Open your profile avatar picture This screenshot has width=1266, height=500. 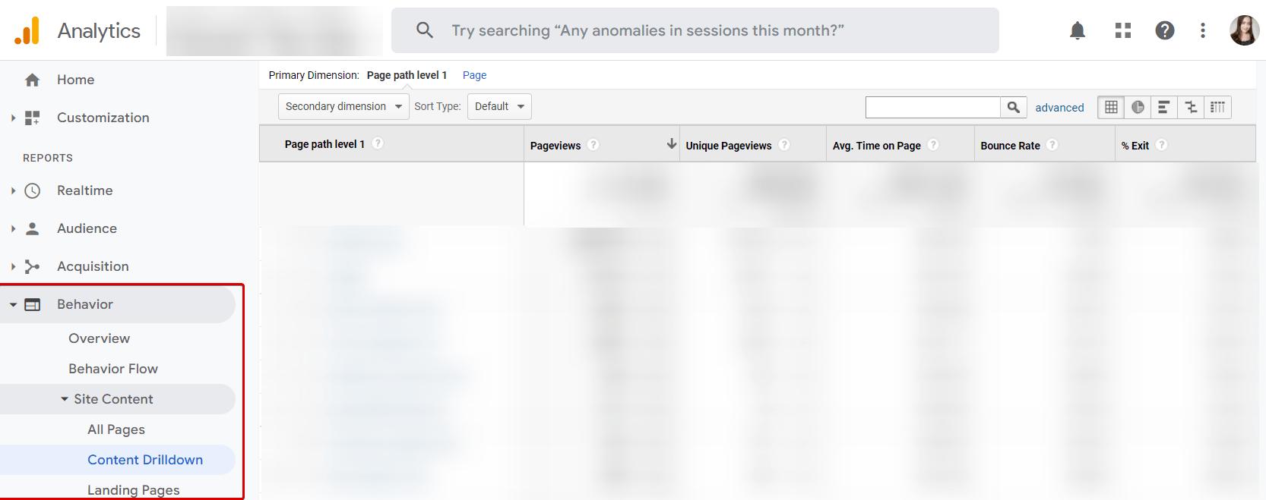coord(1243,30)
